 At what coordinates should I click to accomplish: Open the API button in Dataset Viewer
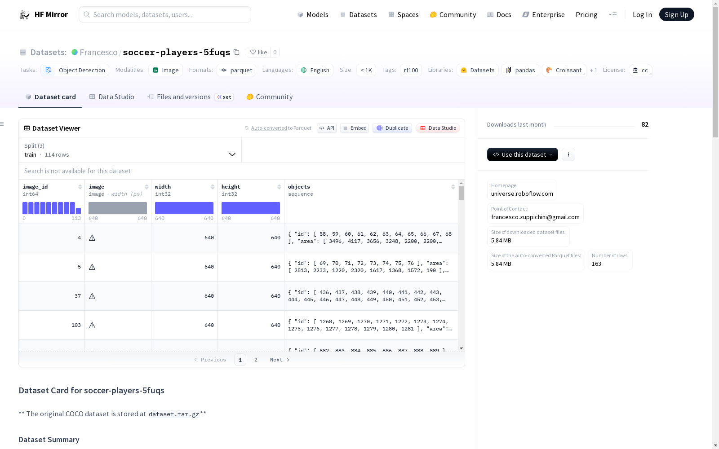click(x=327, y=128)
